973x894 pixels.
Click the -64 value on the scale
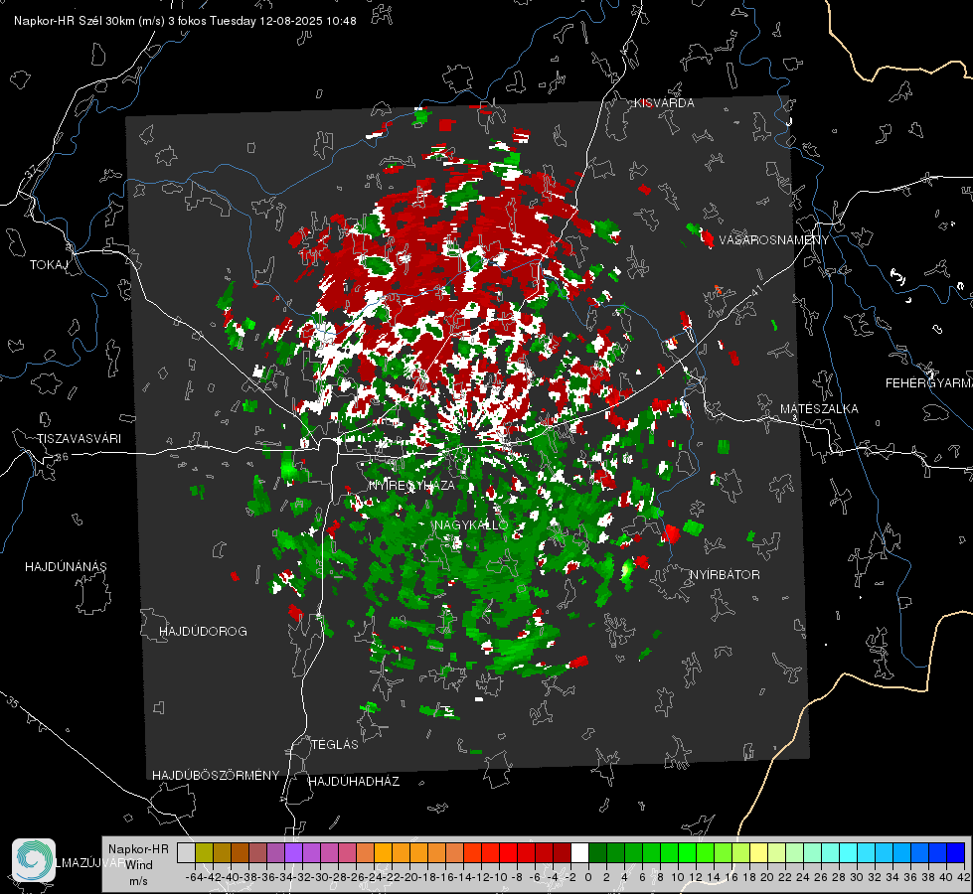click(194, 877)
